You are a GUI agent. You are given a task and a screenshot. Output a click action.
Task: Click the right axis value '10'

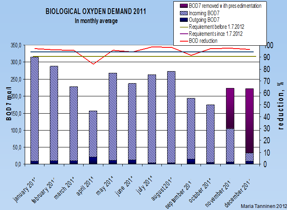[x=266, y=152]
